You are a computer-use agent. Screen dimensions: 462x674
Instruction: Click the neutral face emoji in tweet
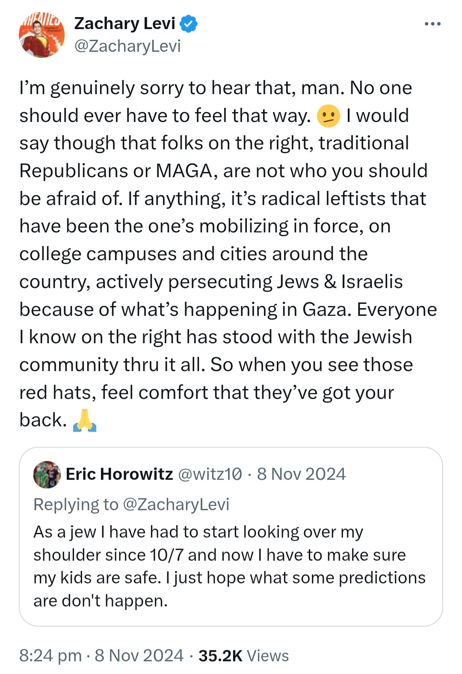[328, 116]
